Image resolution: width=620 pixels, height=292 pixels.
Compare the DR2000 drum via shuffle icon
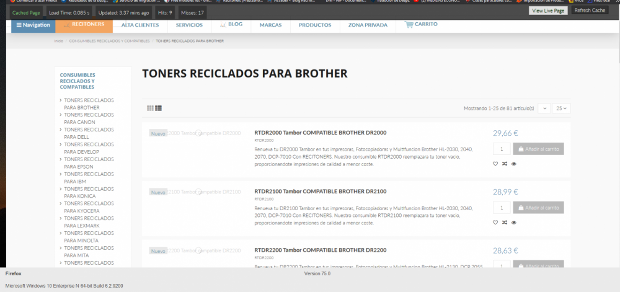(505, 164)
